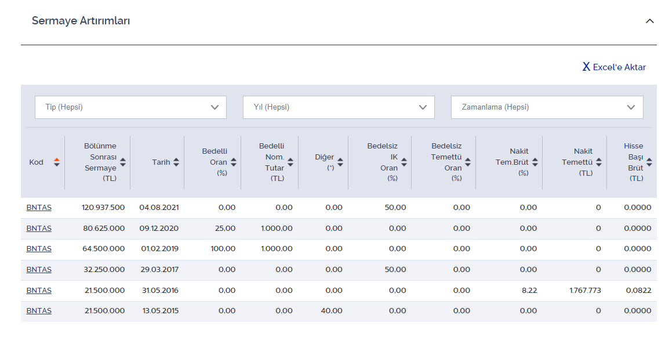This screenshot has height=337, width=669.
Task: Sort by Nakit Tem.Brüt column
Action: coord(535,162)
